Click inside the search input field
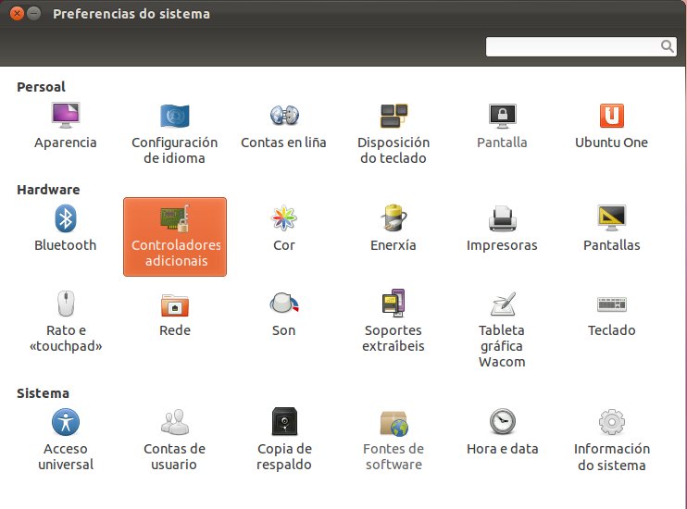 (x=581, y=46)
